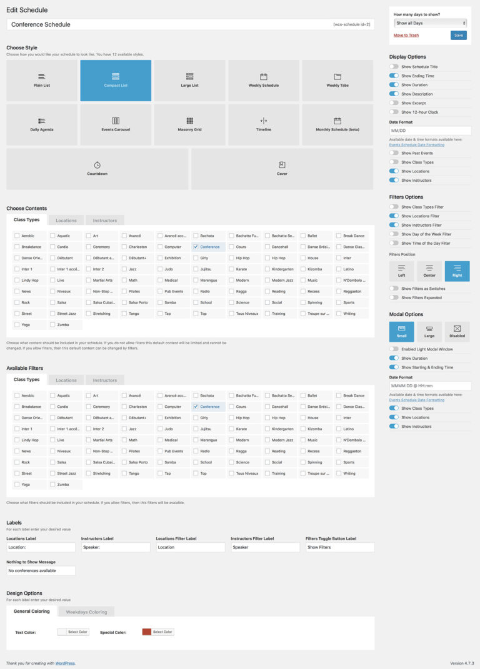Click the Nothing to Show Message field
This screenshot has height=669, width=480.
pos(41,571)
